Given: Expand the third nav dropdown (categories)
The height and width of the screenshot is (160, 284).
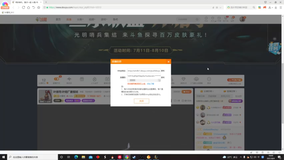Looking at the screenshot, I should pyautogui.click(x=80, y=20).
